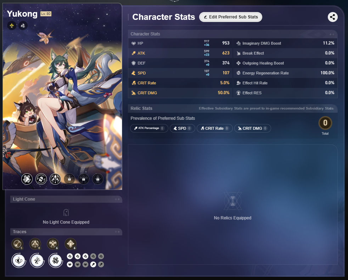Click the Outgoing Healing Boost label
348x280 pixels.
(x=263, y=63)
